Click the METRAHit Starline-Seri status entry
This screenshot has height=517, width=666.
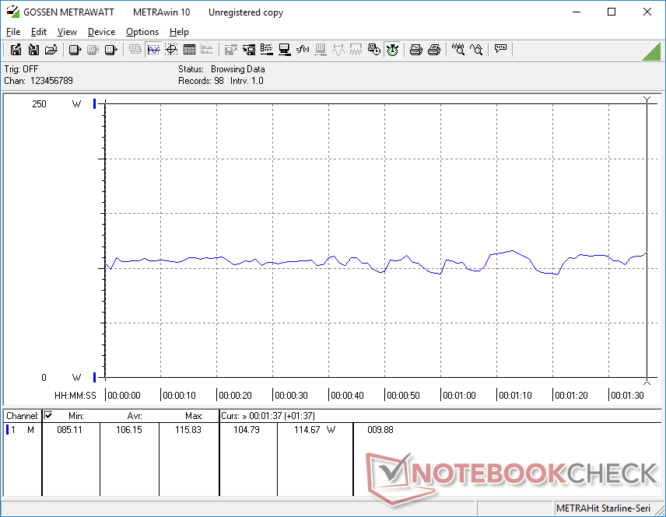[x=603, y=508]
